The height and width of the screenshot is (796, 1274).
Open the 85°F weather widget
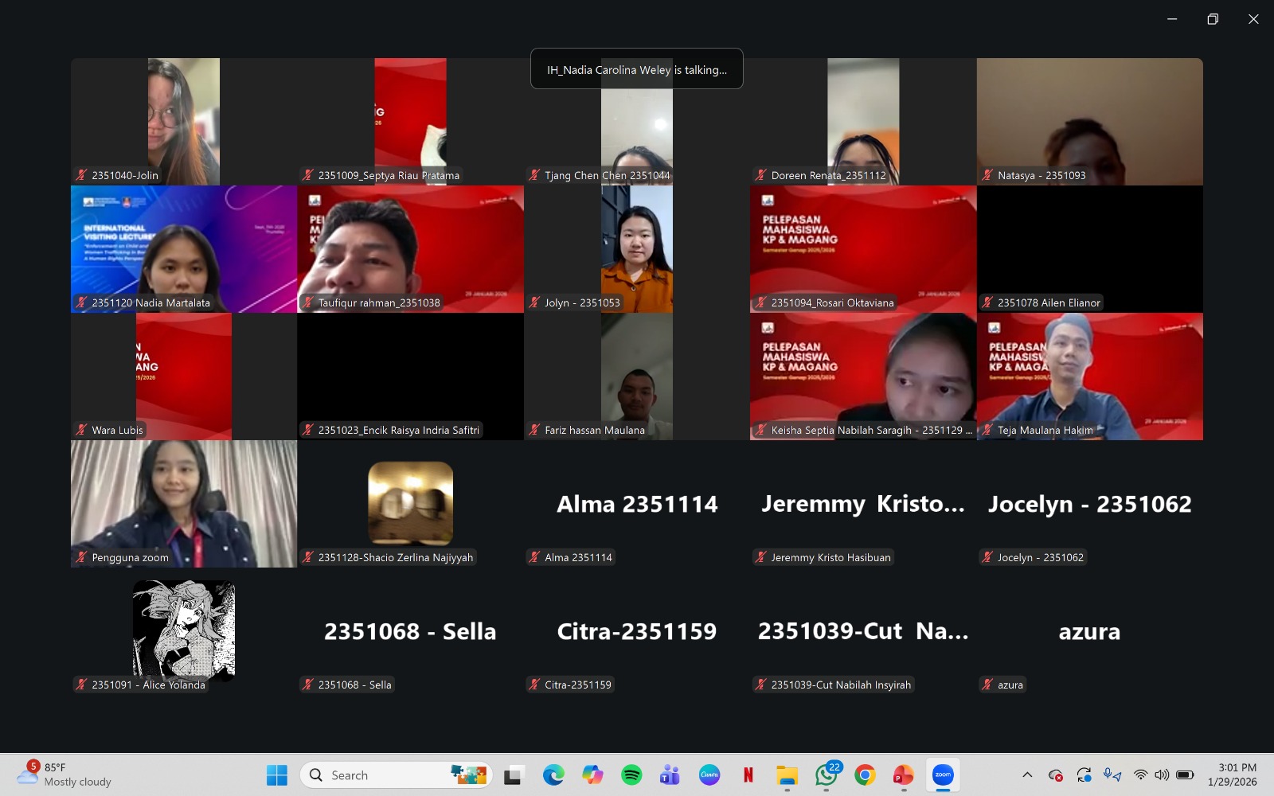click(x=65, y=775)
